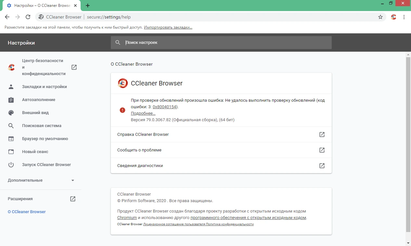
Task: Click the clipboard icon for Автозаполнение
Action: tap(11, 100)
